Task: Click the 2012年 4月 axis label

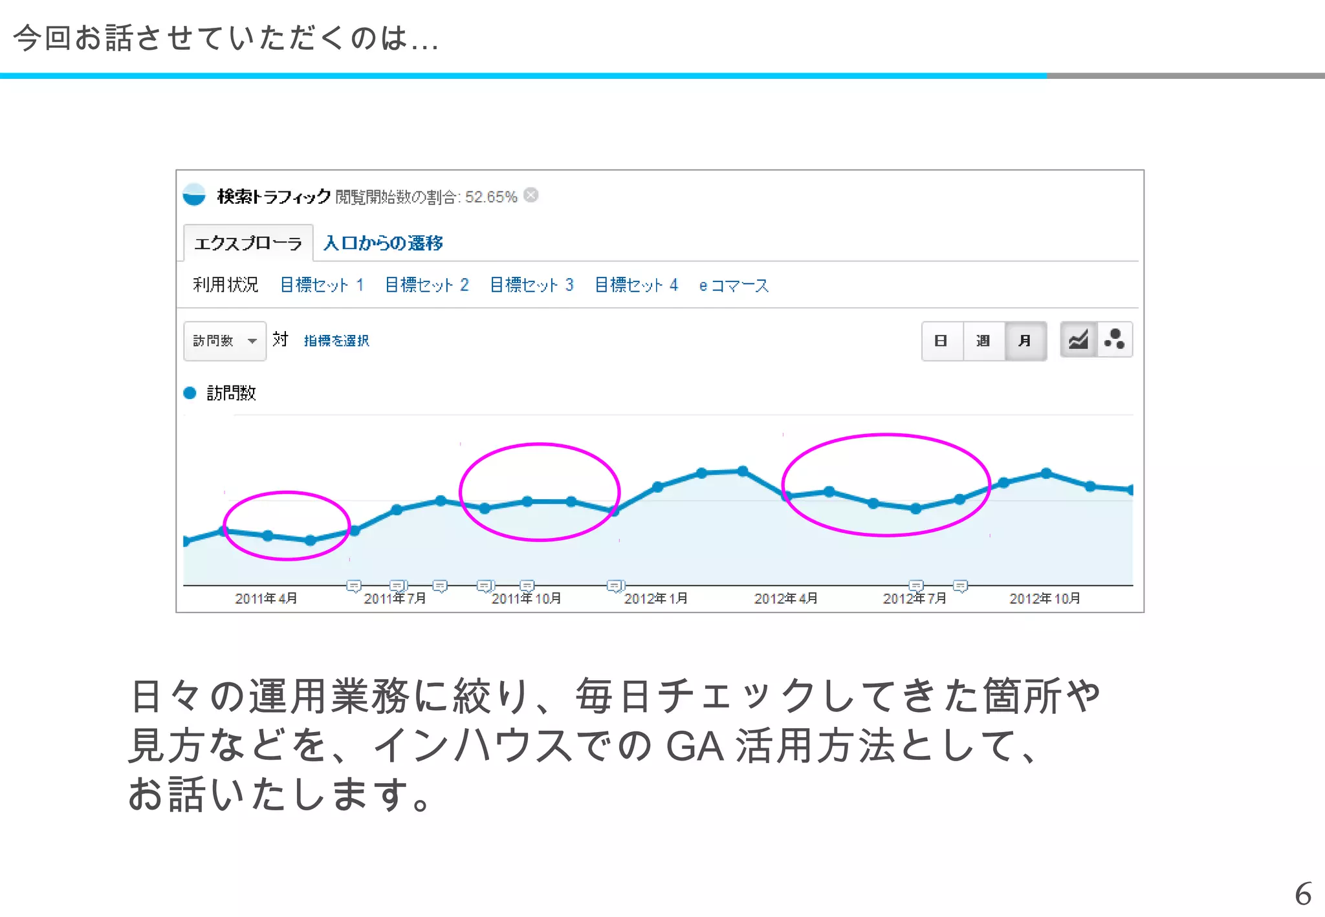Action: (x=785, y=599)
